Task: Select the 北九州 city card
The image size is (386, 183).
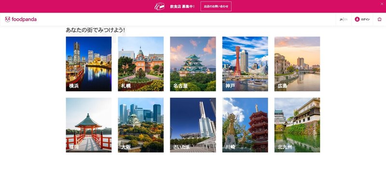Action: (x=297, y=125)
